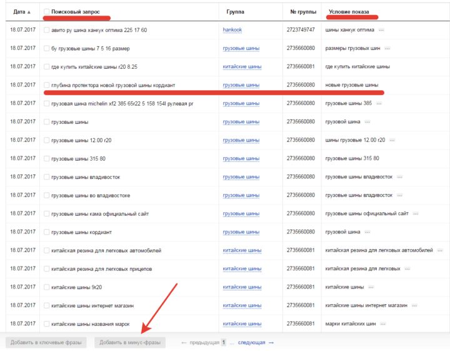Expand ellipsis next to шины ханкук оптима
Viewport: 450px width, 351px height.
pyautogui.click(x=381, y=30)
